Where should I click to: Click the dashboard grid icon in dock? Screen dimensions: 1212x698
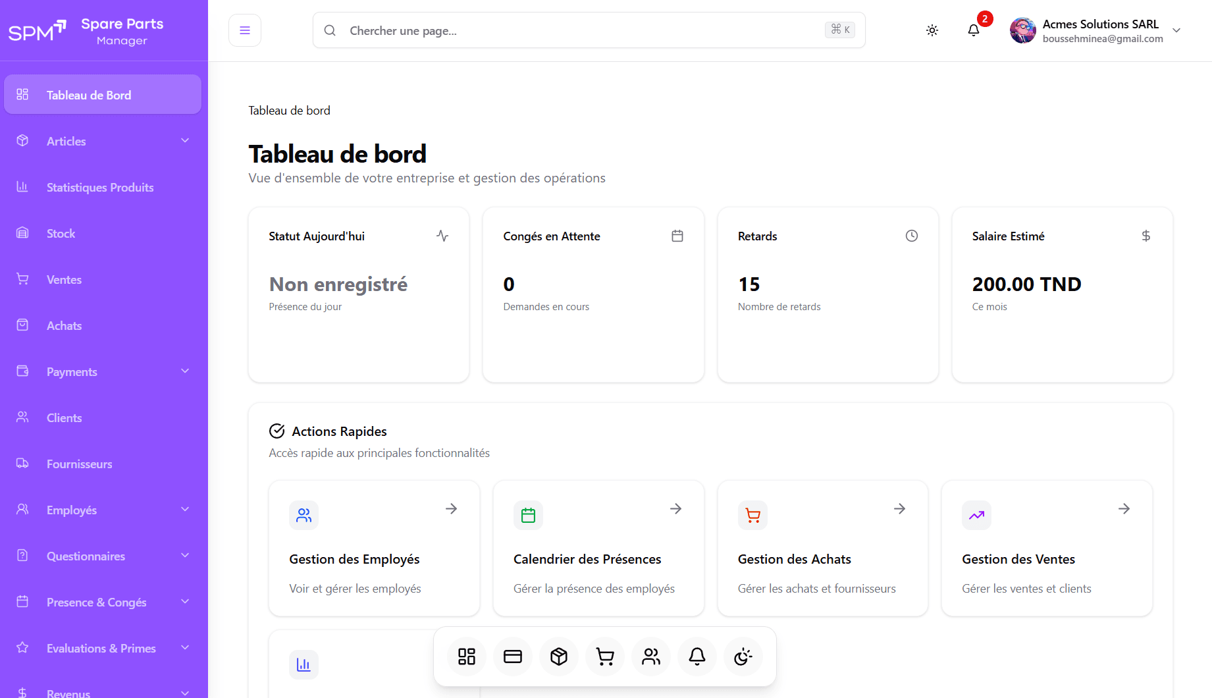coord(466,657)
